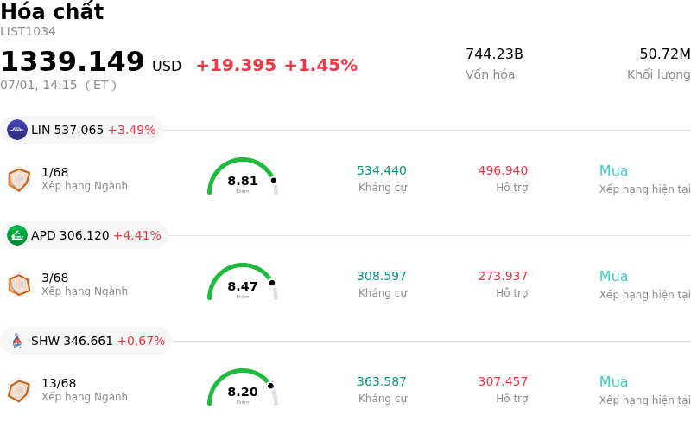Open the LIN company logo icon
This screenshot has height=422, width=691.
17,130
